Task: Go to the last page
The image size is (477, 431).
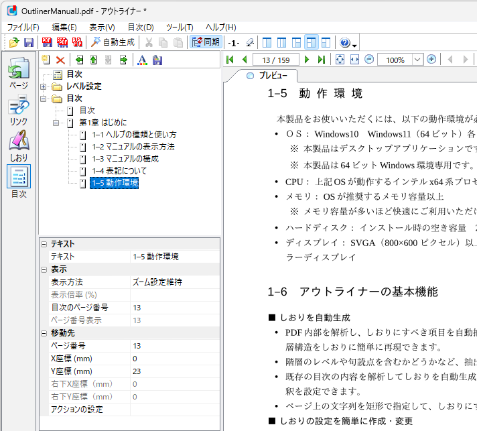Action: (322, 60)
